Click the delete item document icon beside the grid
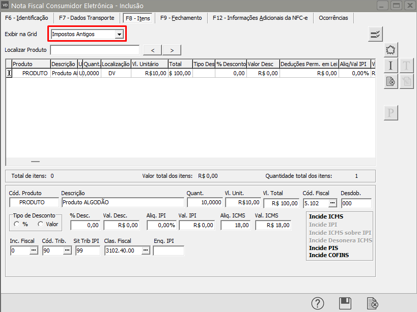417x312 pixels. 391,81
